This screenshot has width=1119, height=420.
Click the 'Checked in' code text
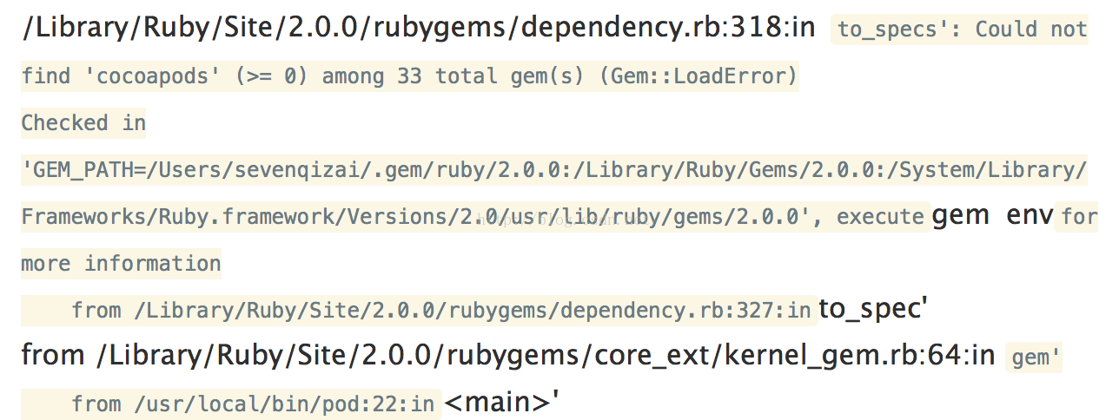point(83,123)
